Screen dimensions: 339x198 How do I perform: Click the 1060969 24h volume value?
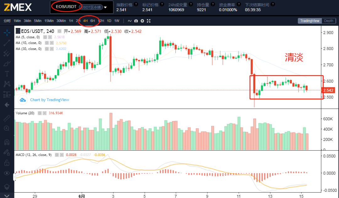(176, 10)
